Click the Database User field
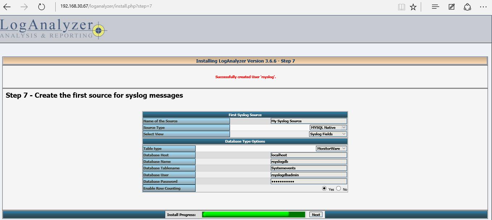The height and width of the screenshot is (220, 492). tap(309, 175)
